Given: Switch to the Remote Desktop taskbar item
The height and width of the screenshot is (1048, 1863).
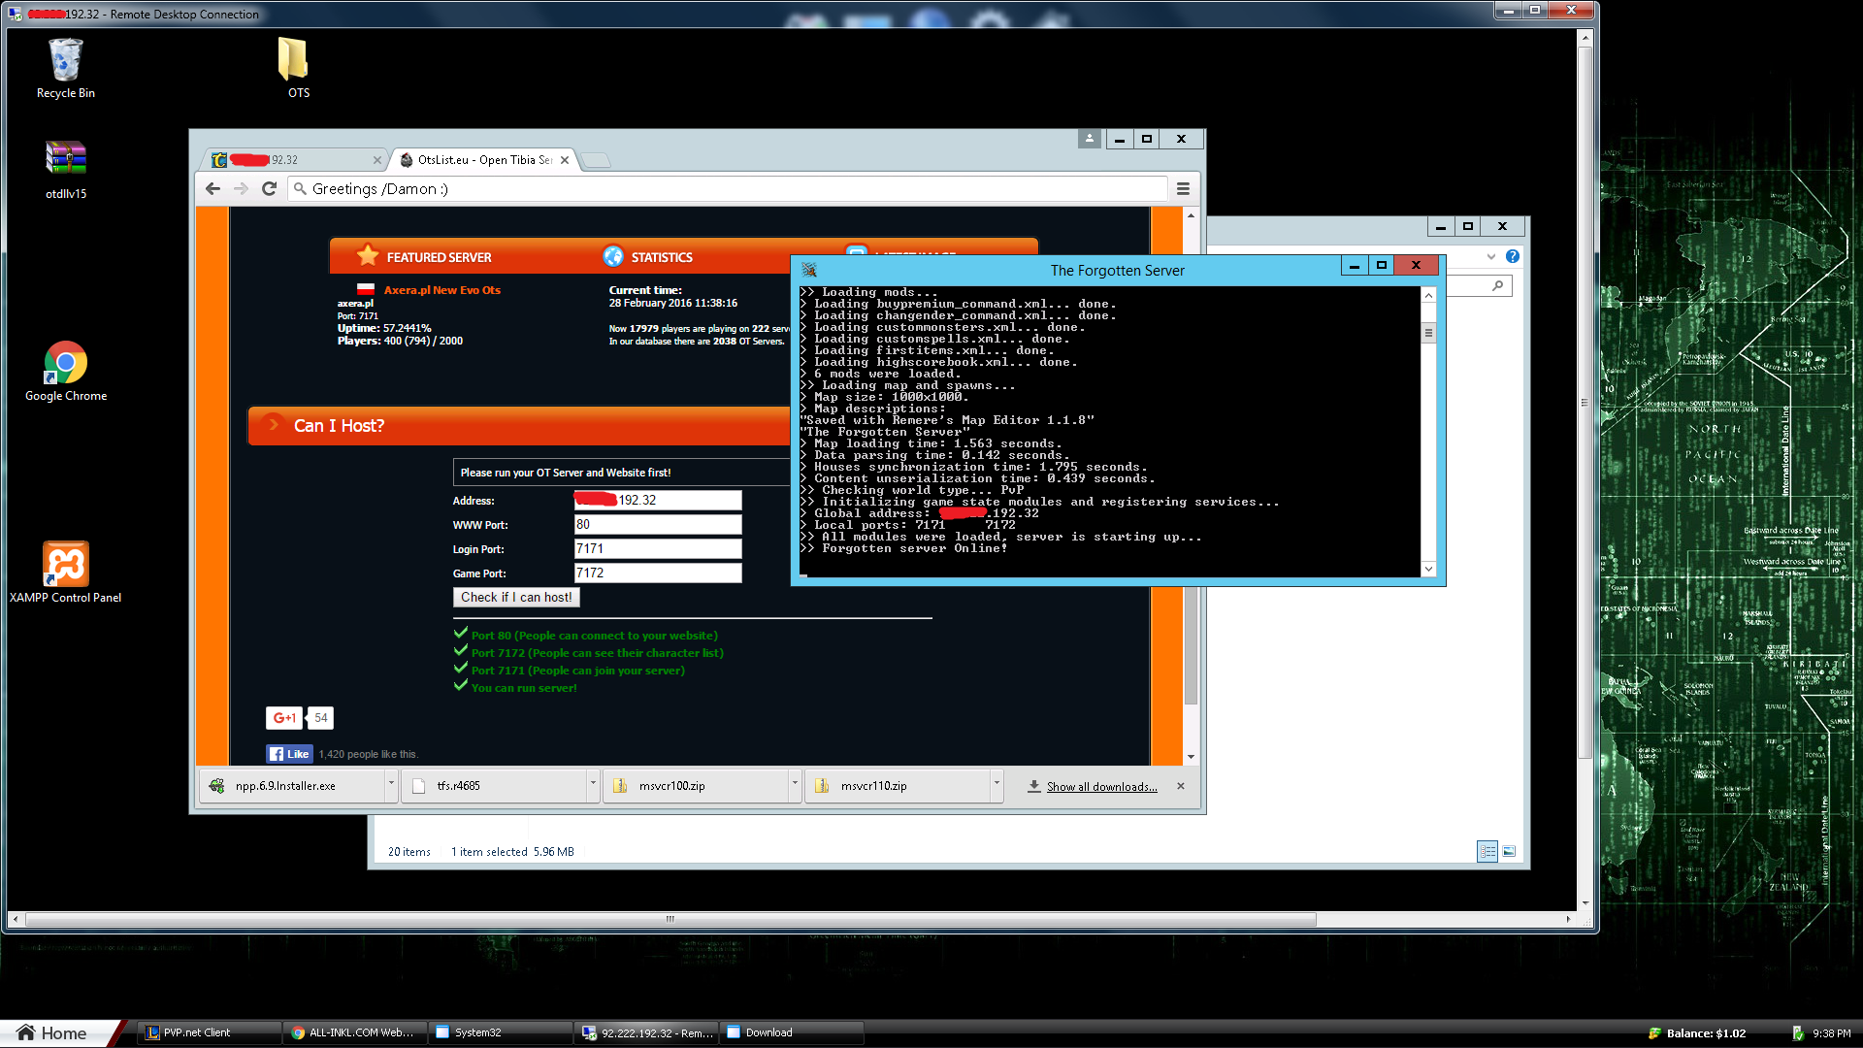Looking at the screenshot, I should [645, 1033].
